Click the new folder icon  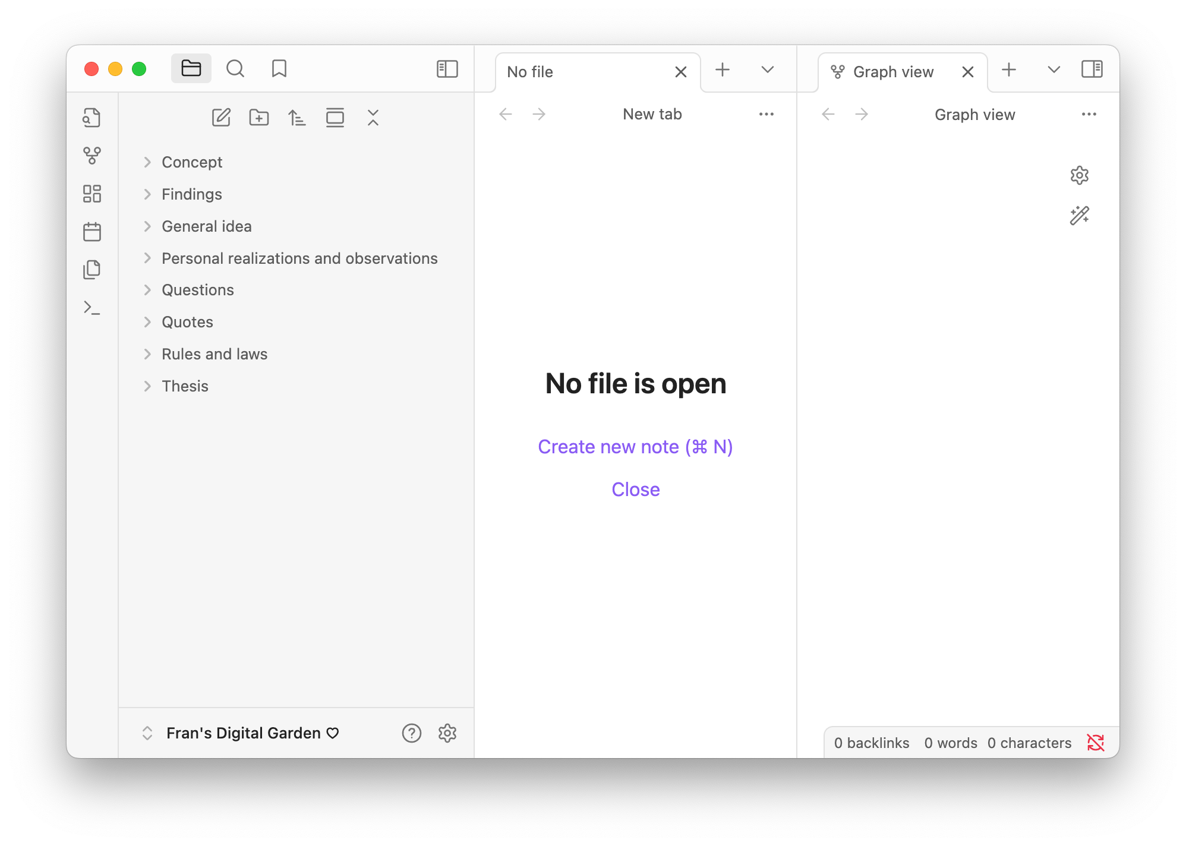point(259,118)
